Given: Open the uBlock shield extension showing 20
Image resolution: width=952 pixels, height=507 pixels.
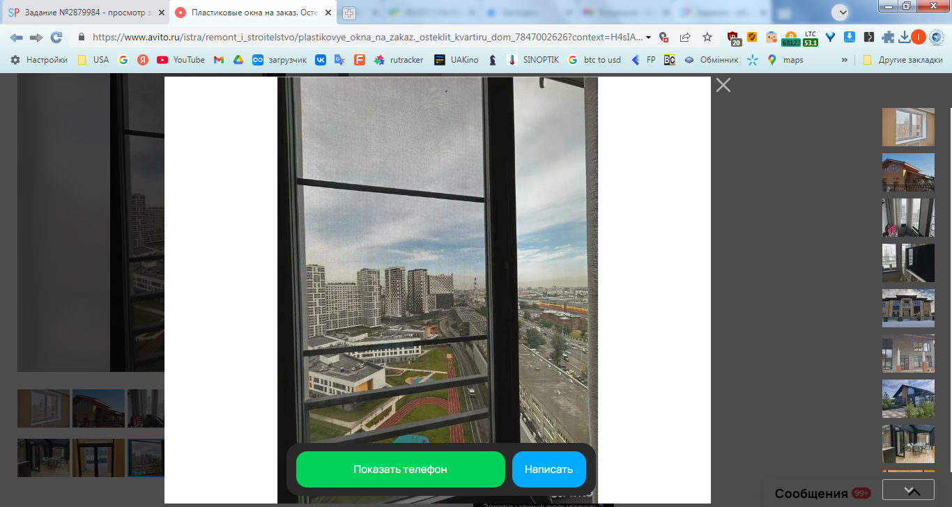Looking at the screenshot, I should point(734,38).
